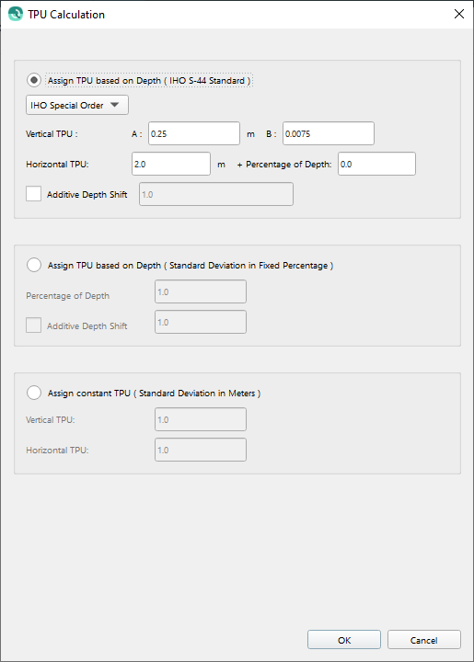Open the IHO Special Order dropdown
The width and height of the screenshot is (474, 662).
tap(77, 105)
